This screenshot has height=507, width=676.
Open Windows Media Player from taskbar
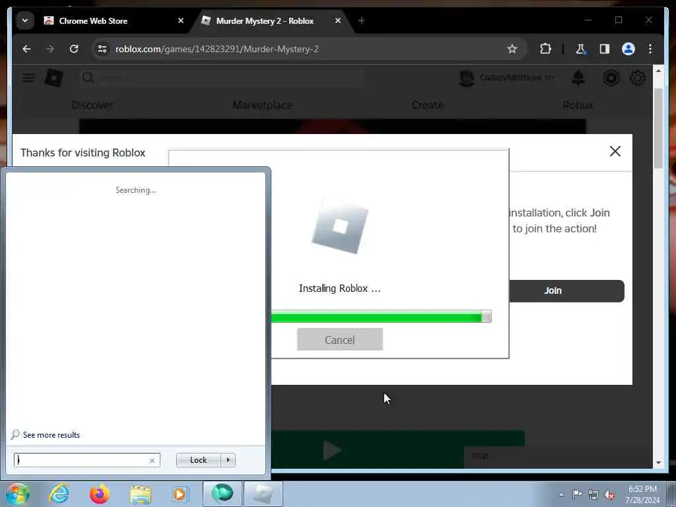(x=180, y=494)
